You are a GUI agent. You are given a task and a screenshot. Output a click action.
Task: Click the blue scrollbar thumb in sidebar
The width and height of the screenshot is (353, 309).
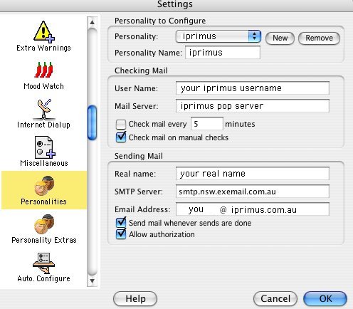pos(93,123)
